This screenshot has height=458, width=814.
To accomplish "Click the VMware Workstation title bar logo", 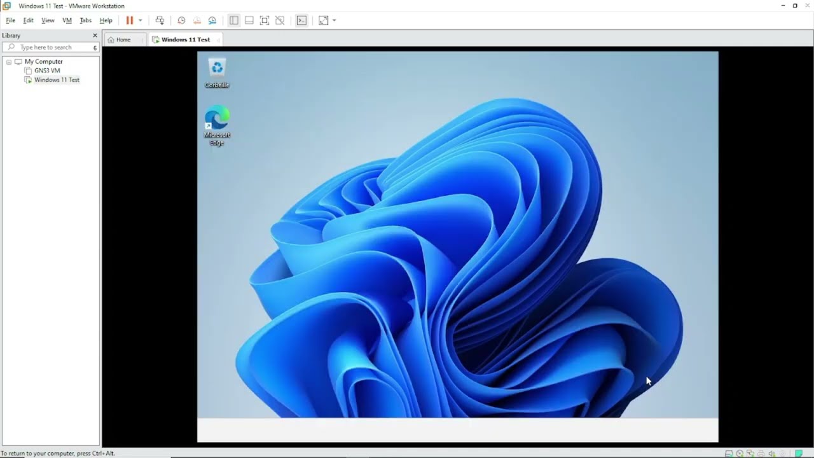I will pos(7,6).
